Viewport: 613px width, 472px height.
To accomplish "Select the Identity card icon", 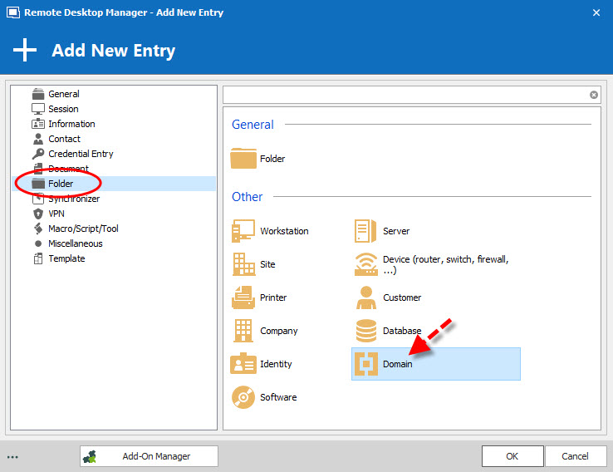I will [243, 364].
